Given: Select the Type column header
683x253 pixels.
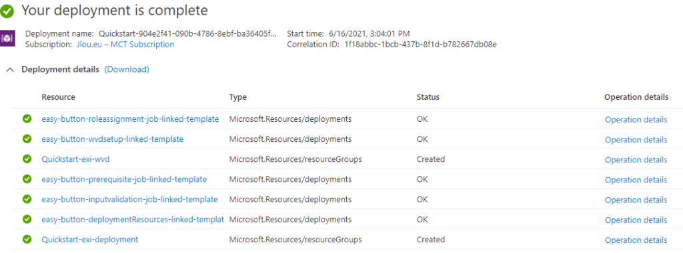Looking at the screenshot, I should pos(238,97).
